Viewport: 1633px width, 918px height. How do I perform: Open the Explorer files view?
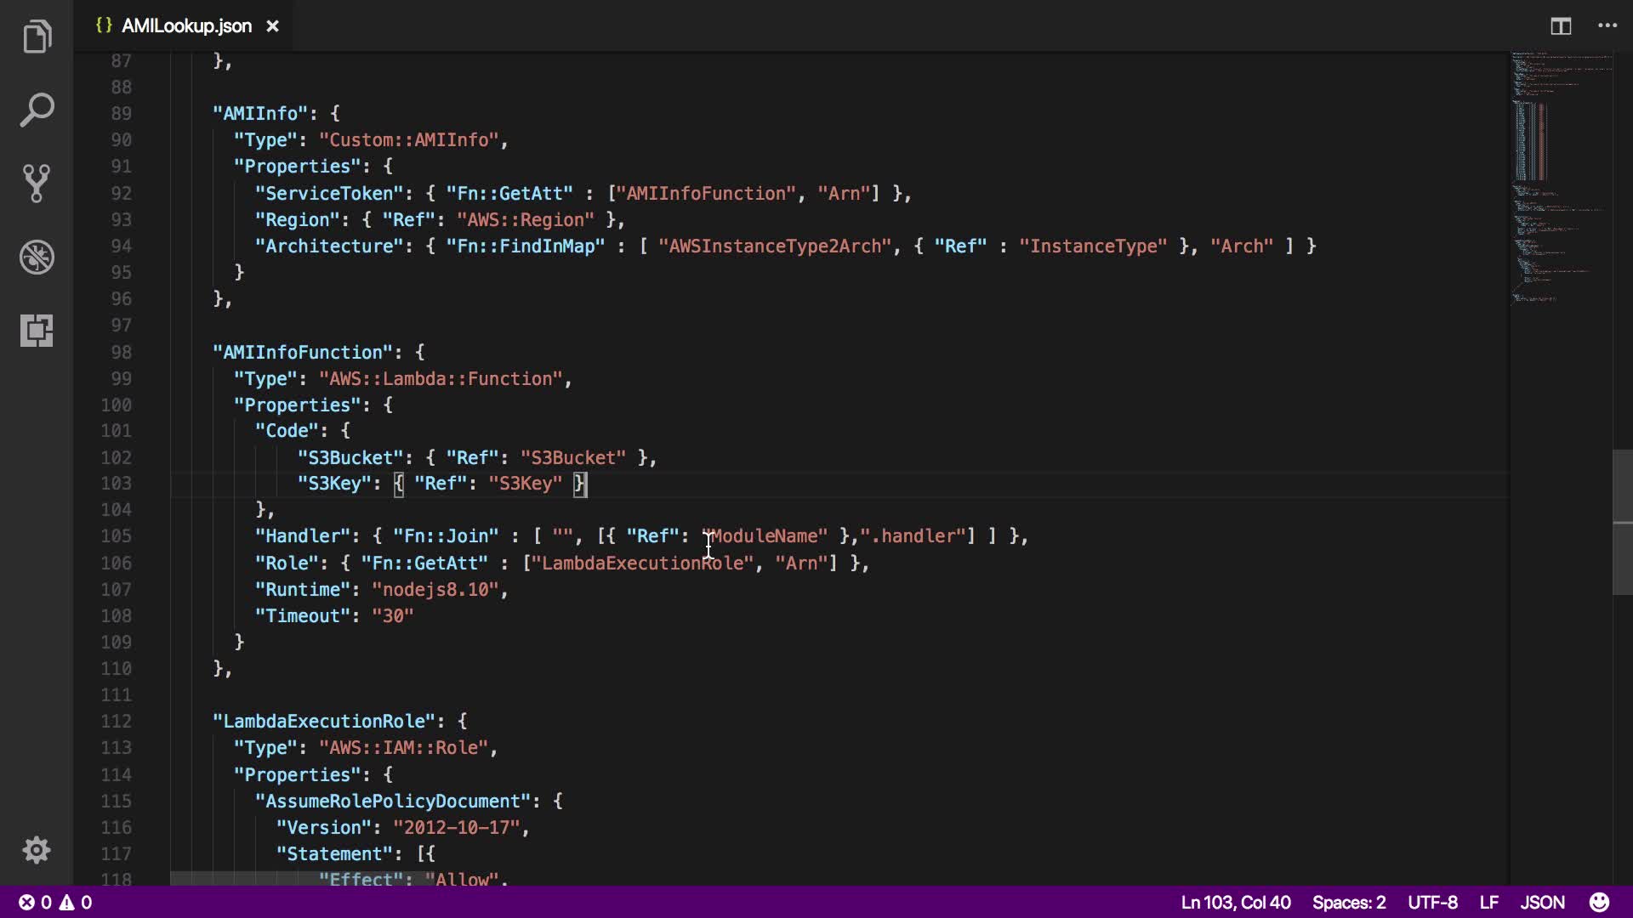(37, 37)
